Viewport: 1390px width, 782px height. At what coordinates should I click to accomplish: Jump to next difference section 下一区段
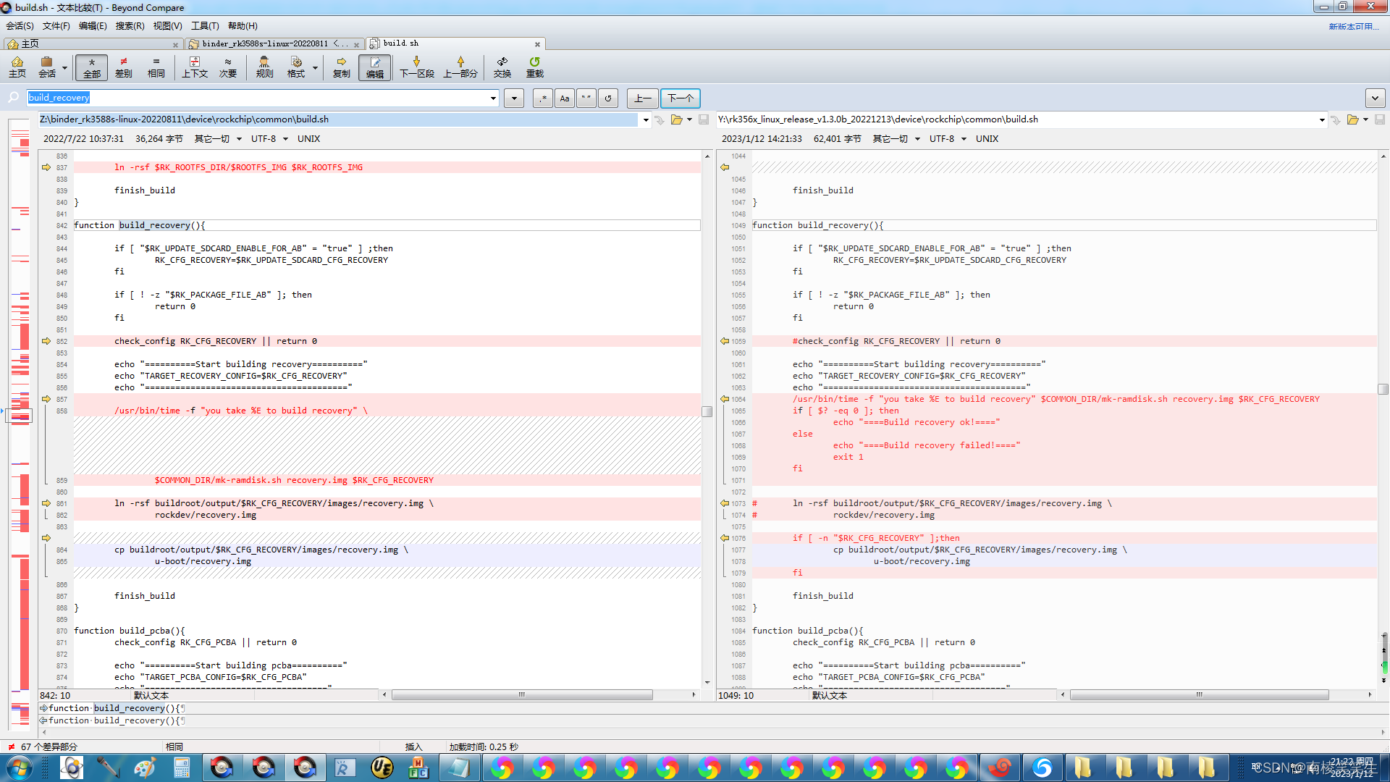click(417, 67)
